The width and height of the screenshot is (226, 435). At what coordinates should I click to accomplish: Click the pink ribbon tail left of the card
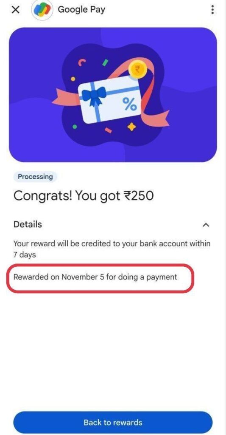pyautogui.click(x=67, y=97)
